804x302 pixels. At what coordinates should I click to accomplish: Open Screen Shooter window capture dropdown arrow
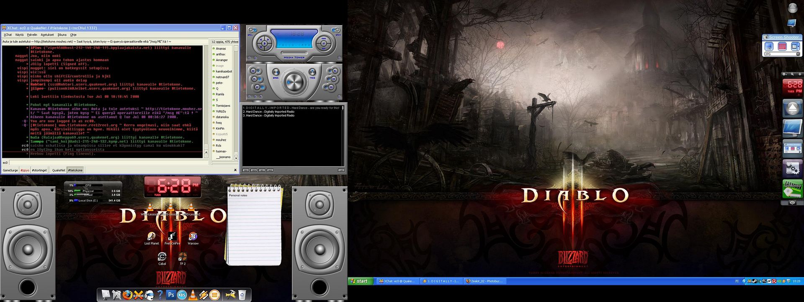tap(798, 47)
